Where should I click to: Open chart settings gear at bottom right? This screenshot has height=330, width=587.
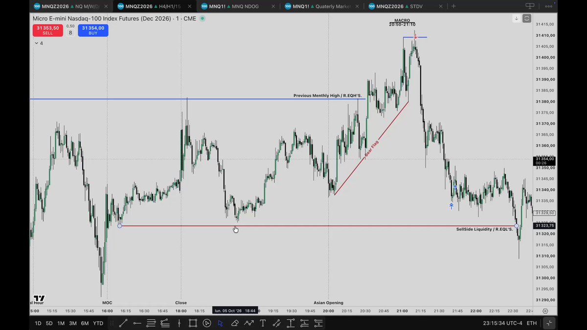545,311
